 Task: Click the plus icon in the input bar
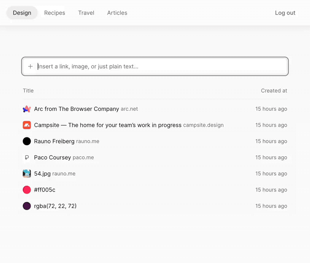click(30, 66)
